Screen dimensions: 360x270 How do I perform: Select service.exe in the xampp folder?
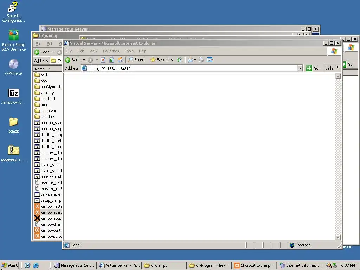point(47,194)
